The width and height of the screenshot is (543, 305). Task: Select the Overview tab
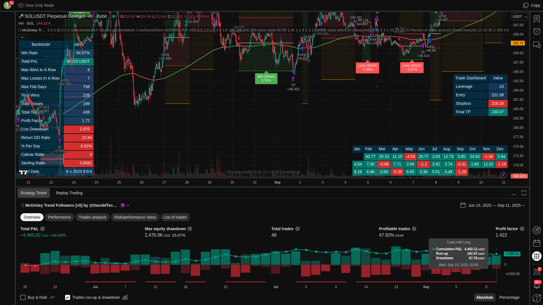pos(32,217)
